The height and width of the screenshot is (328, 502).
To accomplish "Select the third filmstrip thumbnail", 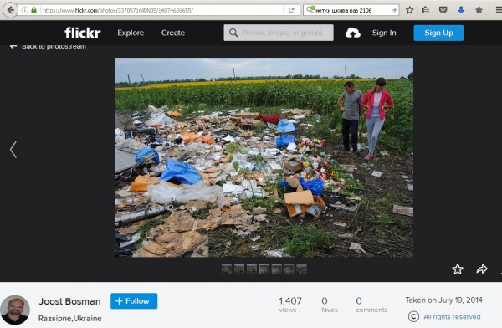I will coord(252,269).
